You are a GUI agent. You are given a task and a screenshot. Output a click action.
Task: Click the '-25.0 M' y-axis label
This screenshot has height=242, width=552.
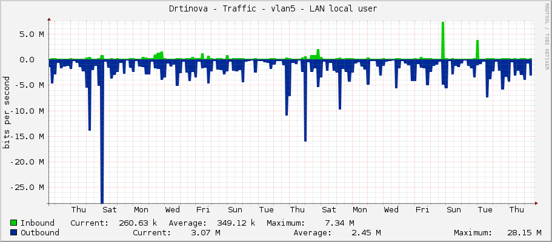click(x=27, y=188)
